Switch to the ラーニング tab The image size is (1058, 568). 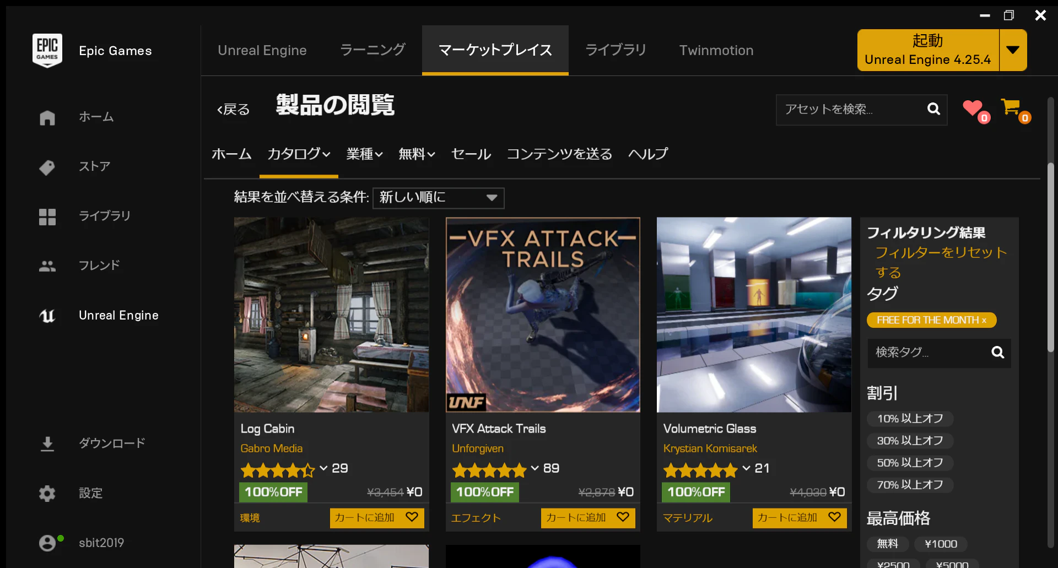click(373, 50)
